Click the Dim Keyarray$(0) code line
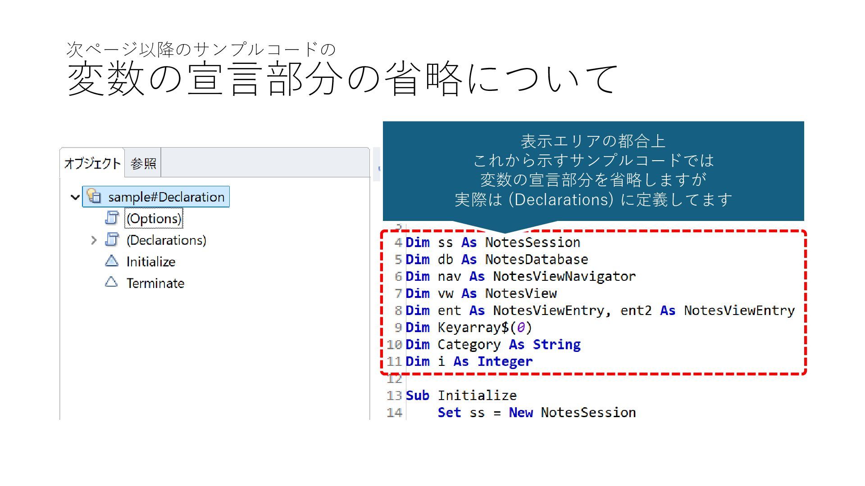The height and width of the screenshot is (486, 865). 469,328
